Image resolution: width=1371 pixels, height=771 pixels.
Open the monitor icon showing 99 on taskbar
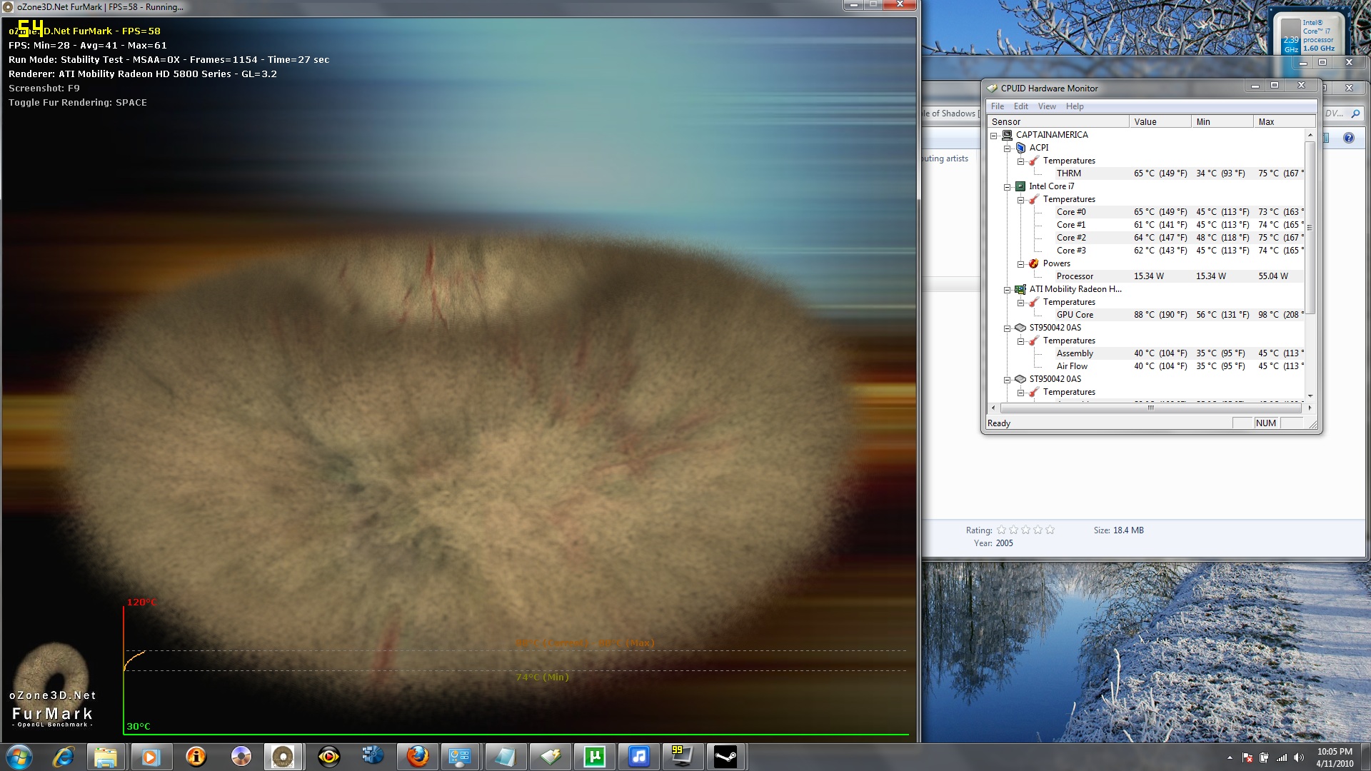click(x=682, y=757)
